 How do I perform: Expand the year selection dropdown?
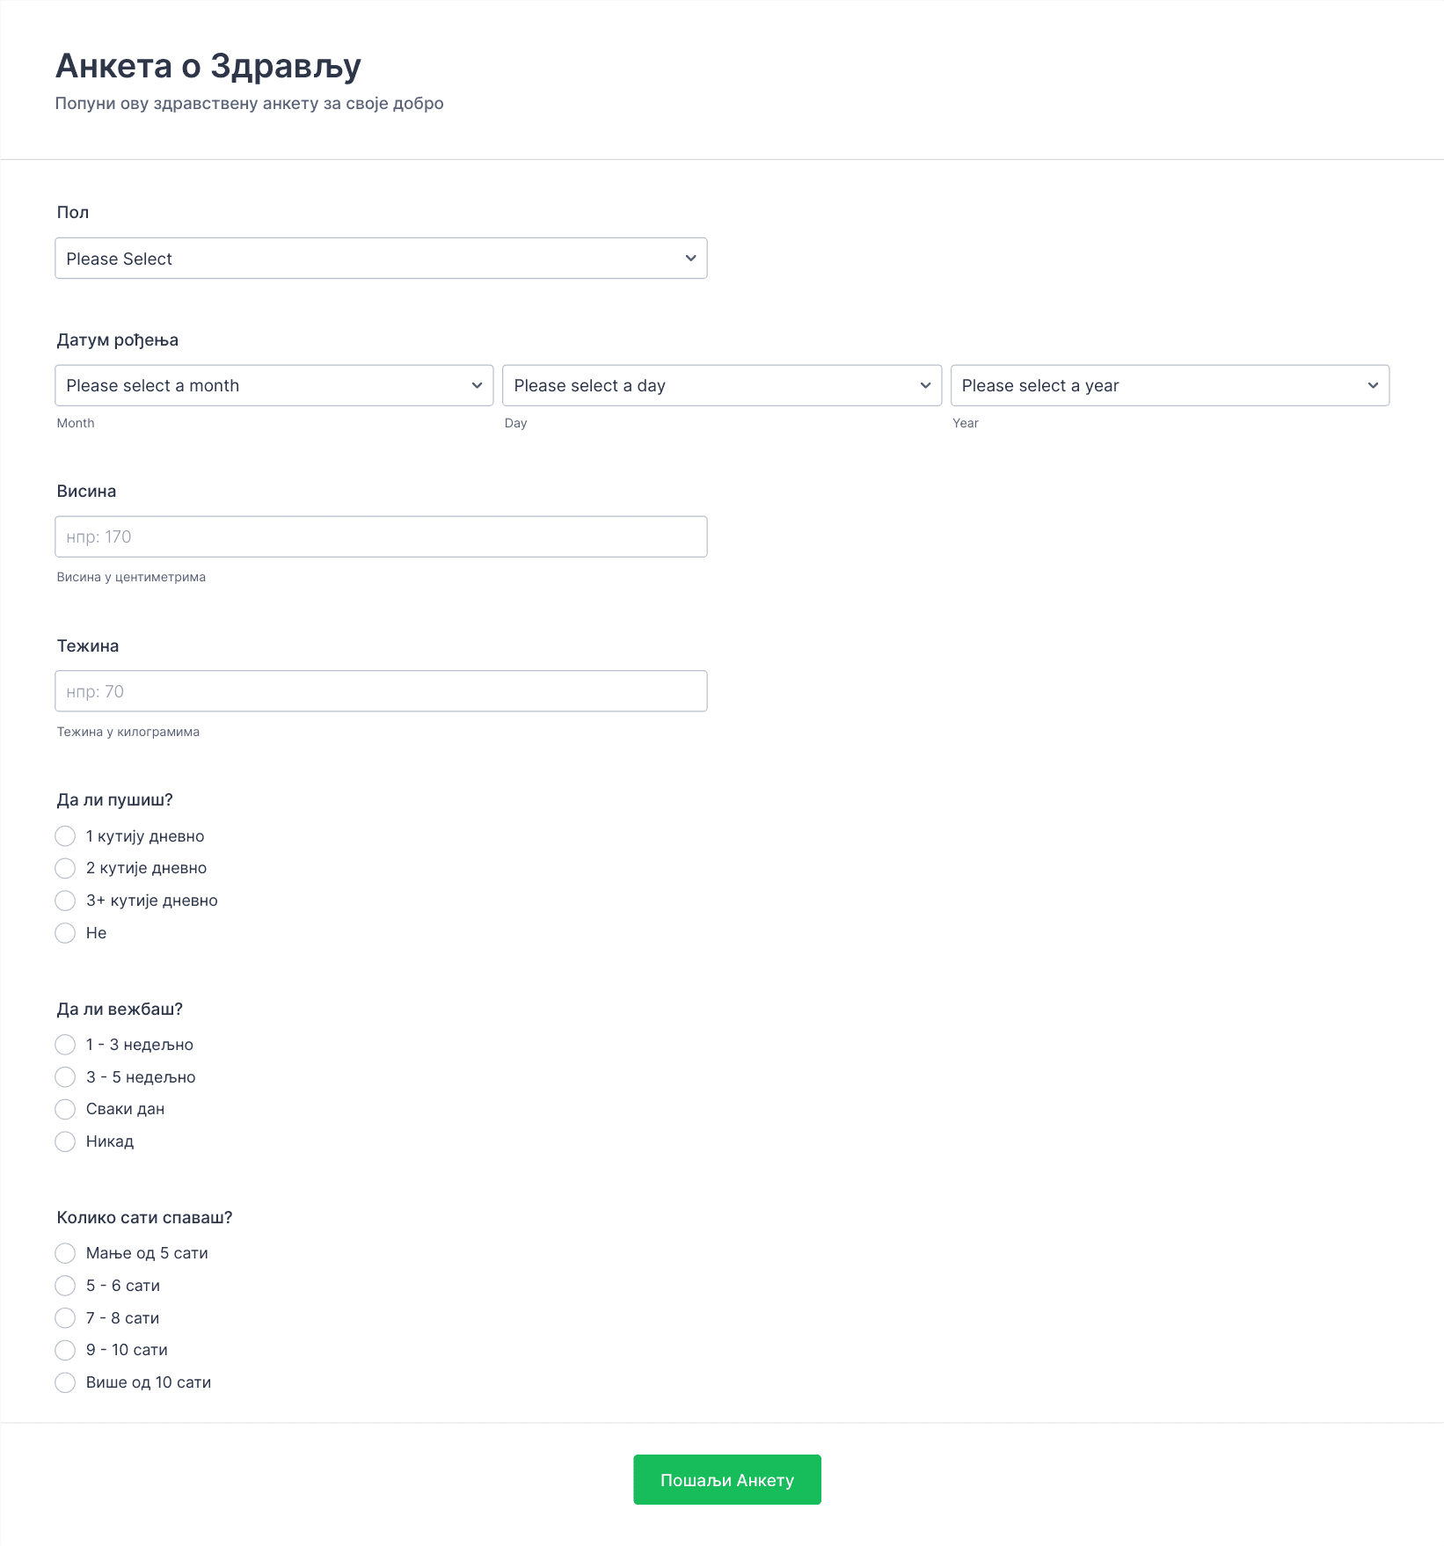tap(1170, 385)
